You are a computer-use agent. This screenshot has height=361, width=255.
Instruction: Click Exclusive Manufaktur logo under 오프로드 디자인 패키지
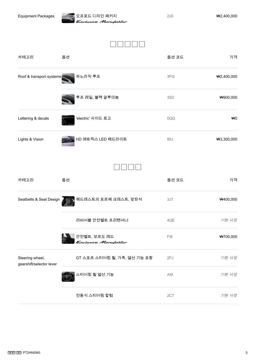pyautogui.click(x=101, y=22)
